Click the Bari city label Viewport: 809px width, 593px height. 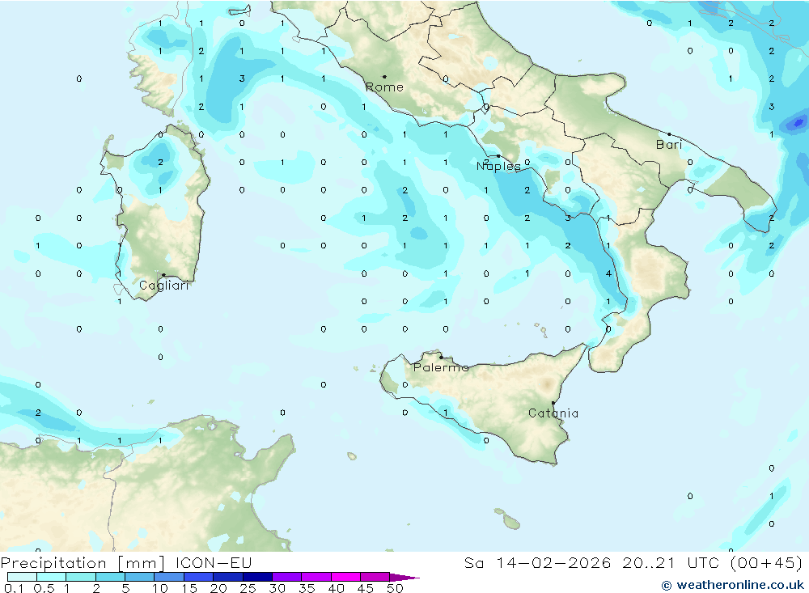tap(669, 145)
